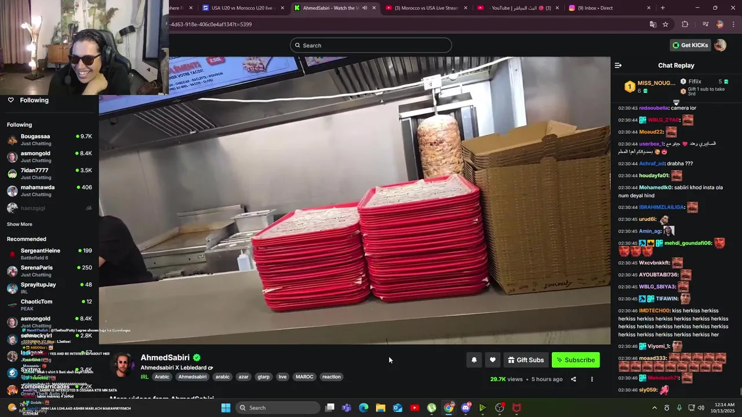Bookmark this page with star icon
The height and width of the screenshot is (417, 742).
[x=665, y=24]
